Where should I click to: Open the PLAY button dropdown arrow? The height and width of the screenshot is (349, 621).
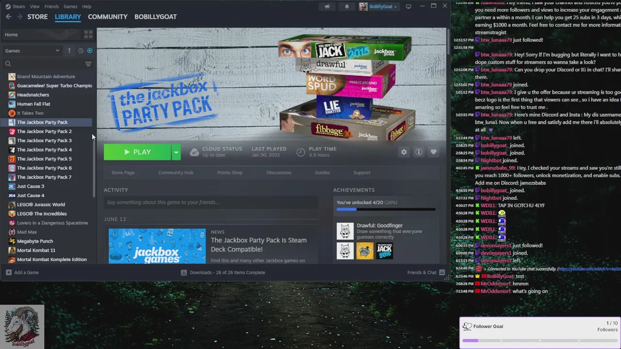click(x=176, y=152)
